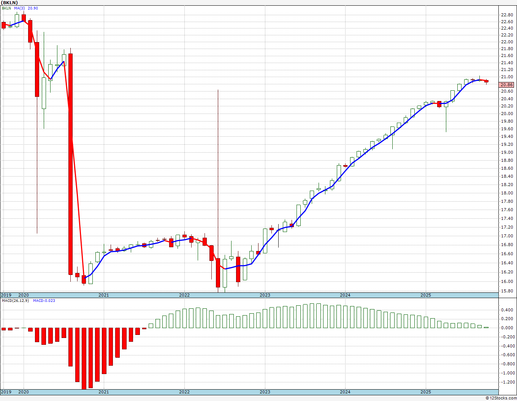
Task: Click the BKLN legend label
Action: click(x=6, y=8)
